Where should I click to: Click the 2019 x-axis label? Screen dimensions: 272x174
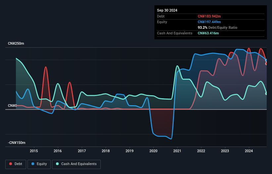click(130, 151)
